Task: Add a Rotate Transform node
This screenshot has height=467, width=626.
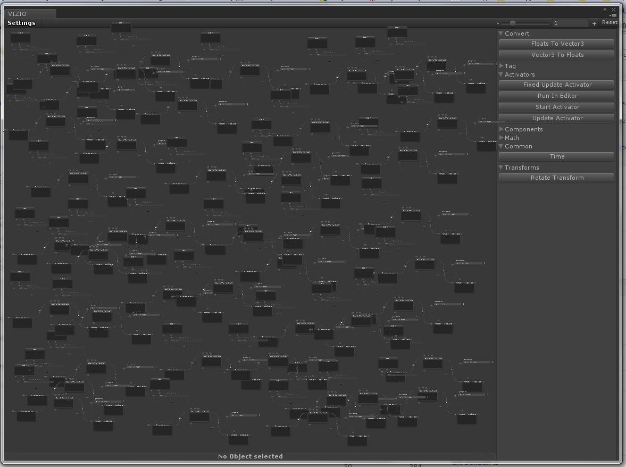Action: tap(557, 178)
